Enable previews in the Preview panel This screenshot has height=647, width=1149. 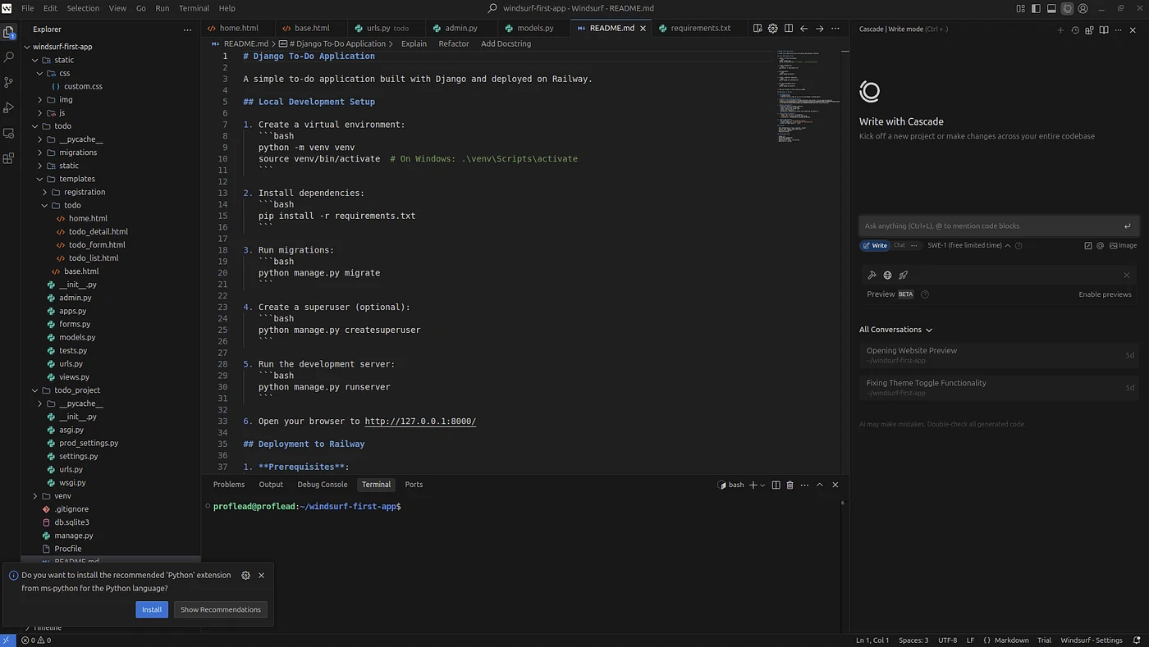(1106, 294)
